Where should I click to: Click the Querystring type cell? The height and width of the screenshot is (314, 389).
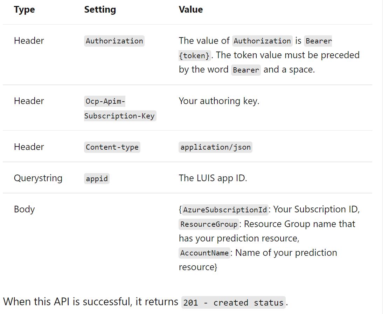click(x=38, y=178)
